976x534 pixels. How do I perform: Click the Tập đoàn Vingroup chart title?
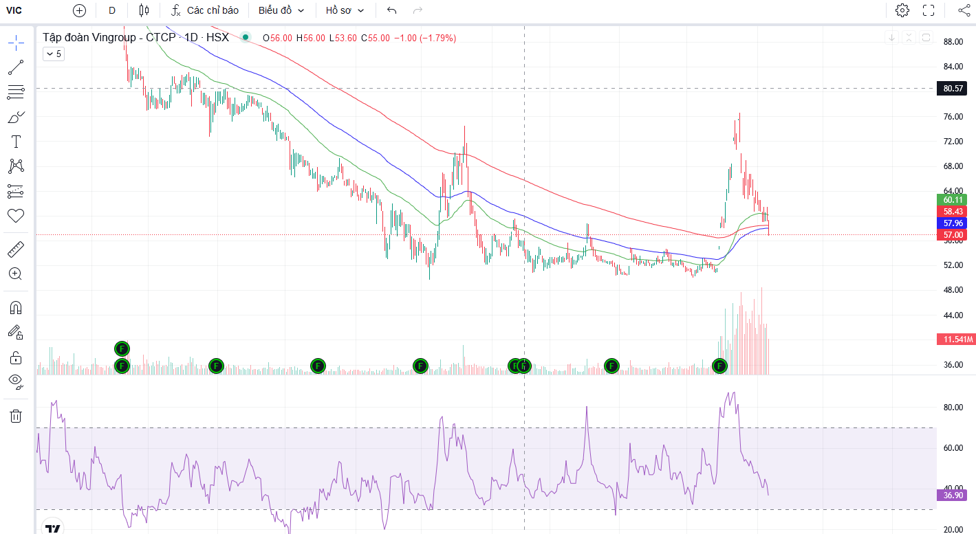[x=136, y=38]
